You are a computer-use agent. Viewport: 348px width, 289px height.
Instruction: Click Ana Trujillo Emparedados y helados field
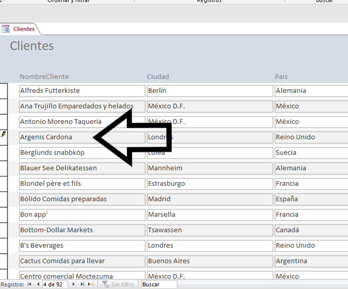coord(82,106)
